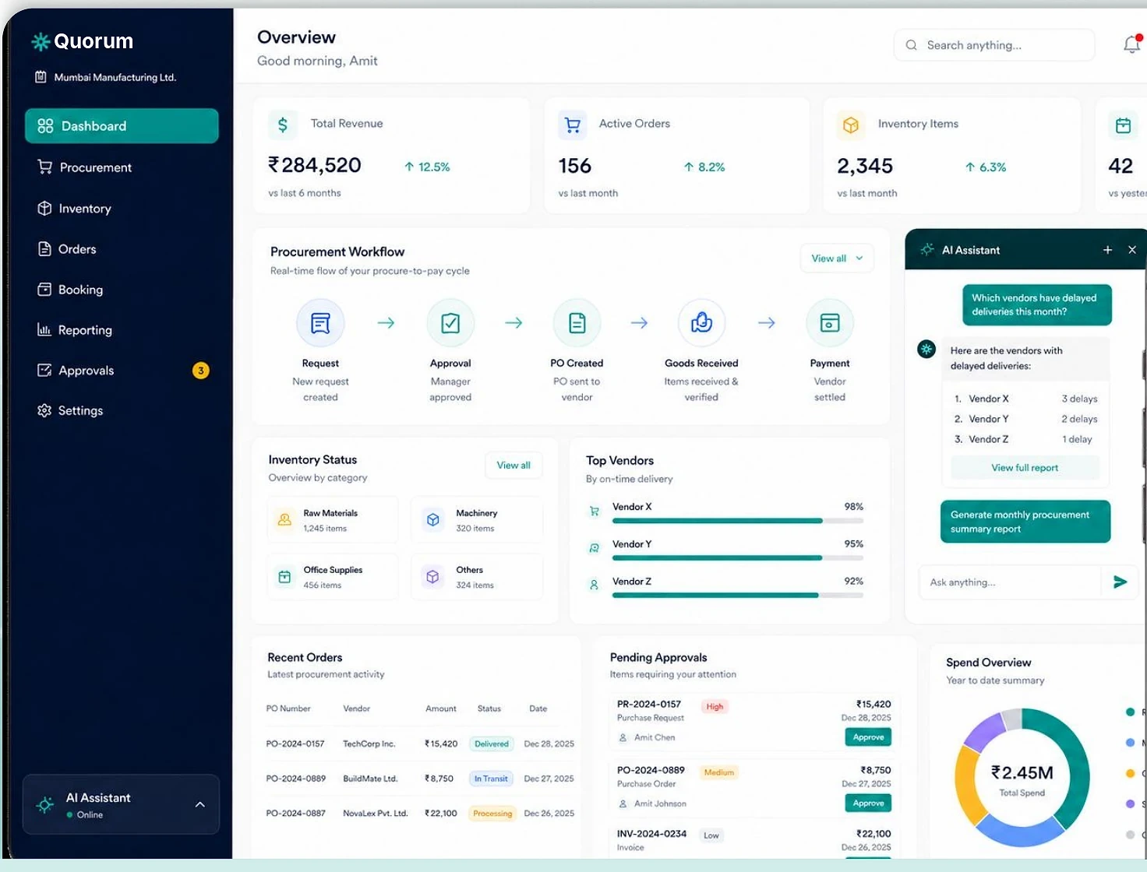Click the Machinery category icon
The height and width of the screenshot is (872, 1147).
(x=433, y=519)
